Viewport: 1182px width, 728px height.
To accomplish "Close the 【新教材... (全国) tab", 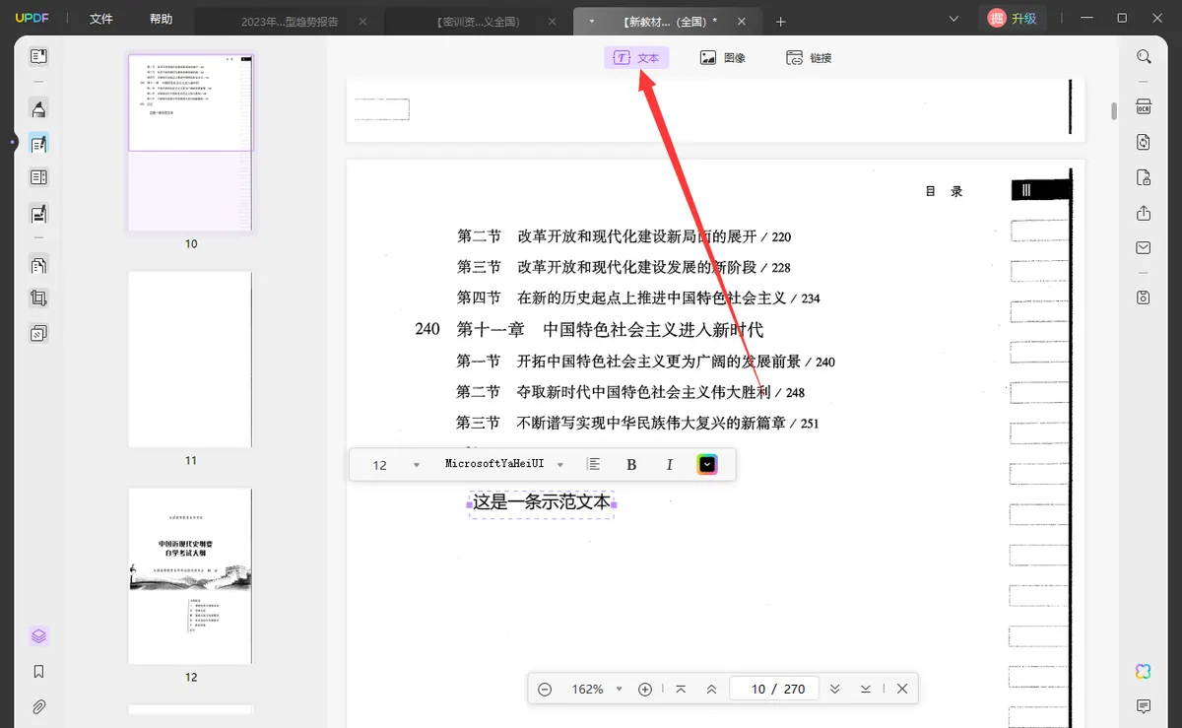I will [742, 21].
